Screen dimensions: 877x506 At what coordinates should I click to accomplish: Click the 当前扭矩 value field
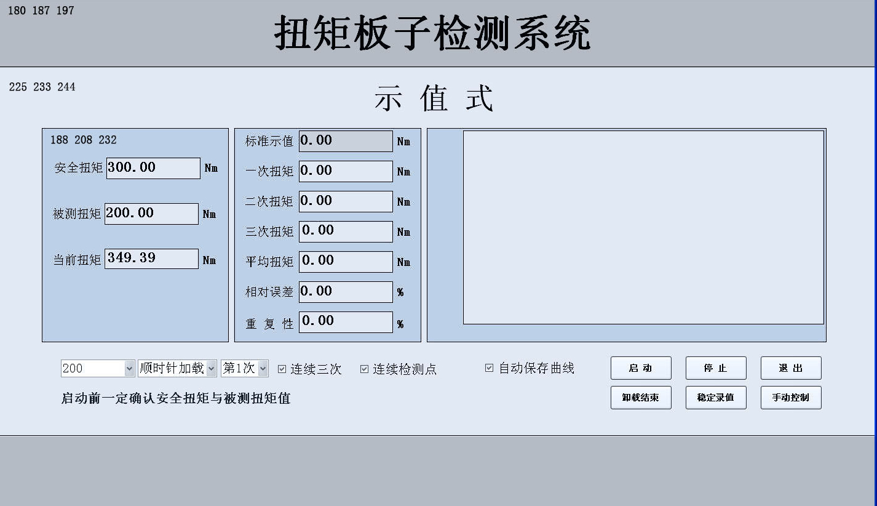click(x=151, y=259)
